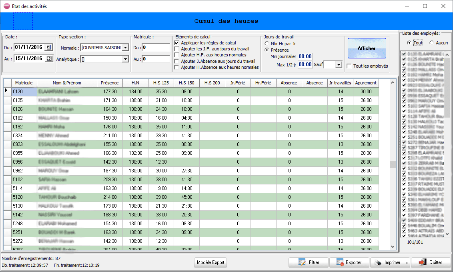Viewport: 453px width, 272px height.
Task: Click the 'Max 1/2 jr' time field
Action: click(x=305, y=64)
